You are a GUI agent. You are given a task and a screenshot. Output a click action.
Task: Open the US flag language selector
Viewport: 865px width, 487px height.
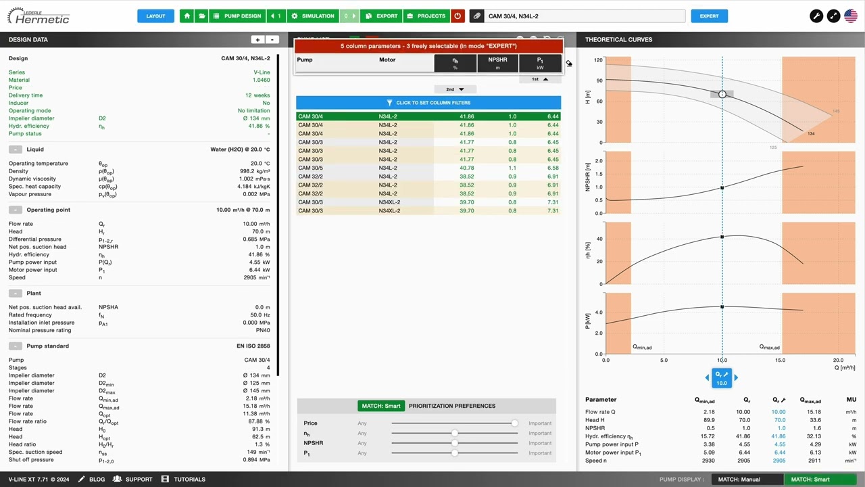coord(851,16)
